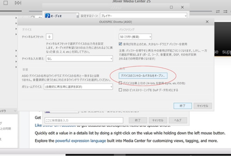This screenshot has height=156, width=231.
Task: Click the stop playback square icon
Action: point(6,3)
